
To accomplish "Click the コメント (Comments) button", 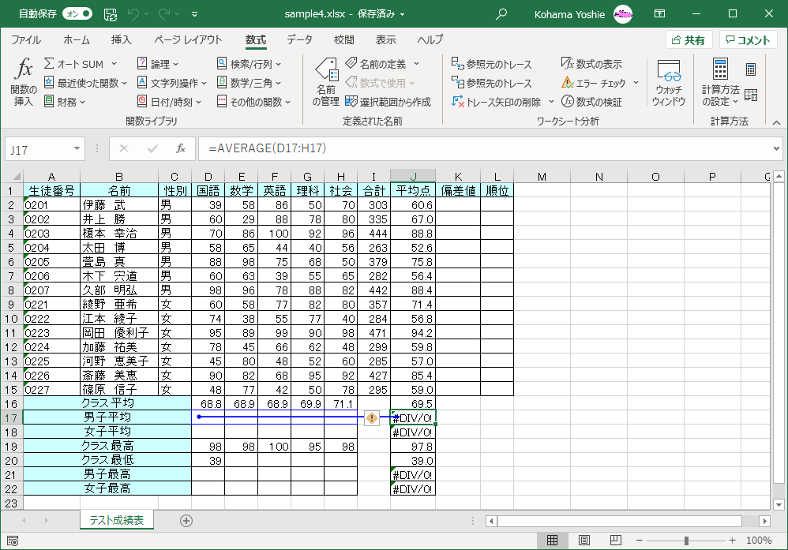I will click(x=748, y=40).
